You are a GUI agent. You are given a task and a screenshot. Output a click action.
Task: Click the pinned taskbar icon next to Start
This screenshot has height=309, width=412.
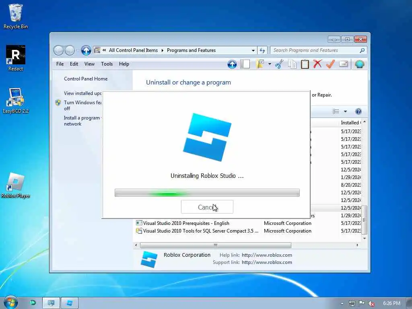(x=33, y=303)
